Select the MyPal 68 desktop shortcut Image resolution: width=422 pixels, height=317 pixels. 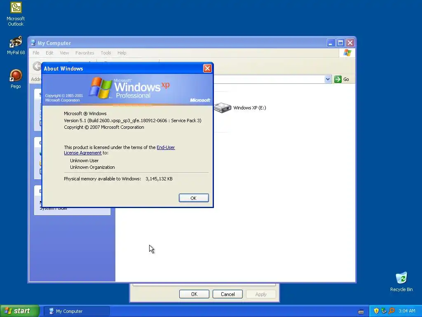pyautogui.click(x=16, y=45)
